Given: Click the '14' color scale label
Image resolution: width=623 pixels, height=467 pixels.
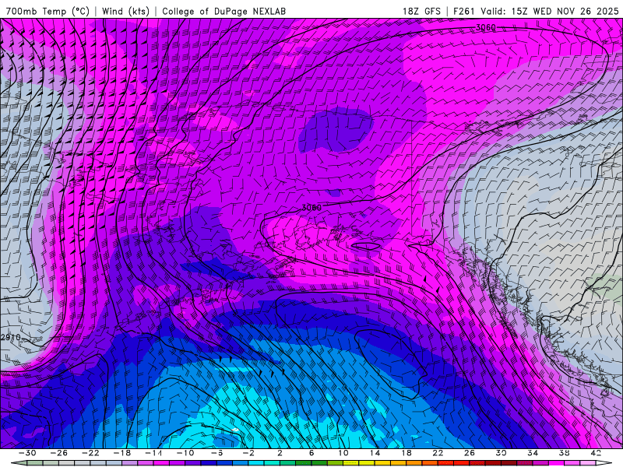Looking at the screenshot, I should tap(375, 453).
